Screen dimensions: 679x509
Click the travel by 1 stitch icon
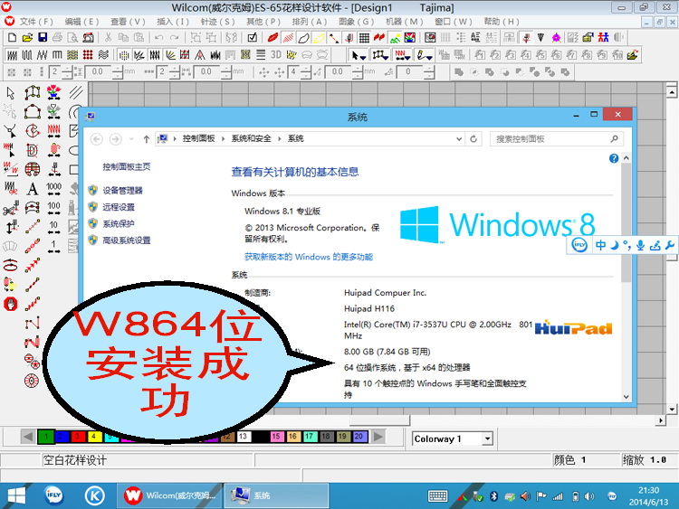[x=53, y=247]
